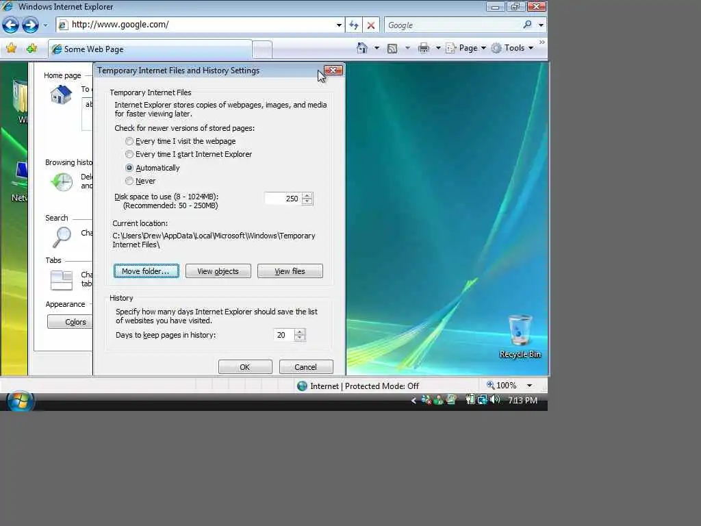
Task: Open a new blank tab
Action: 262,49
